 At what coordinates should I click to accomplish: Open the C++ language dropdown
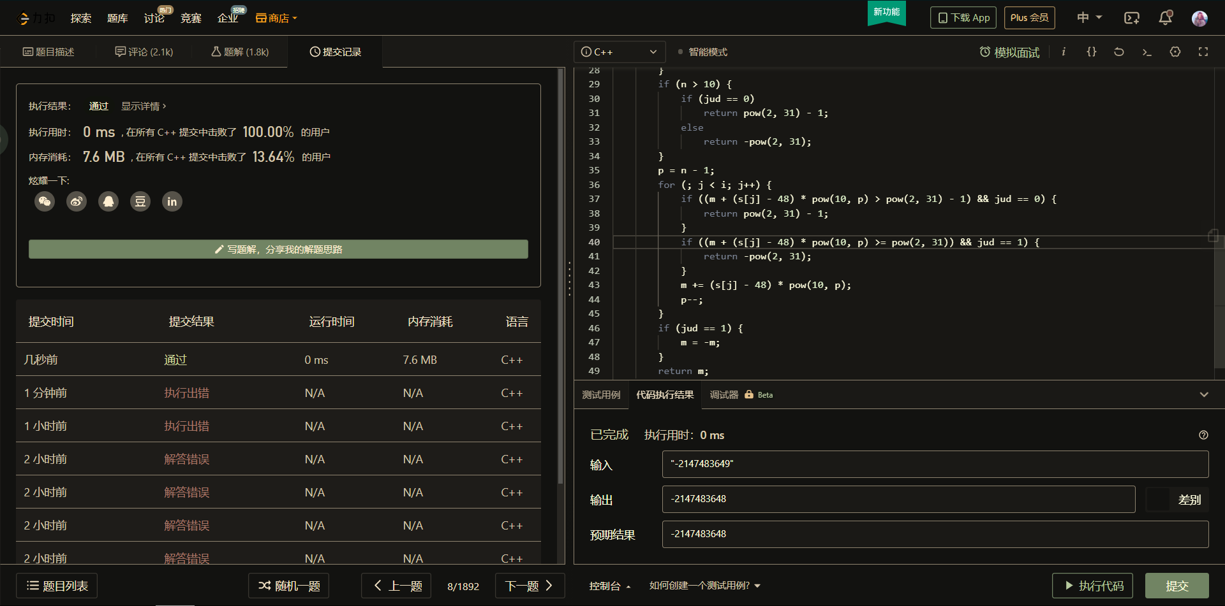coord(619,52)
